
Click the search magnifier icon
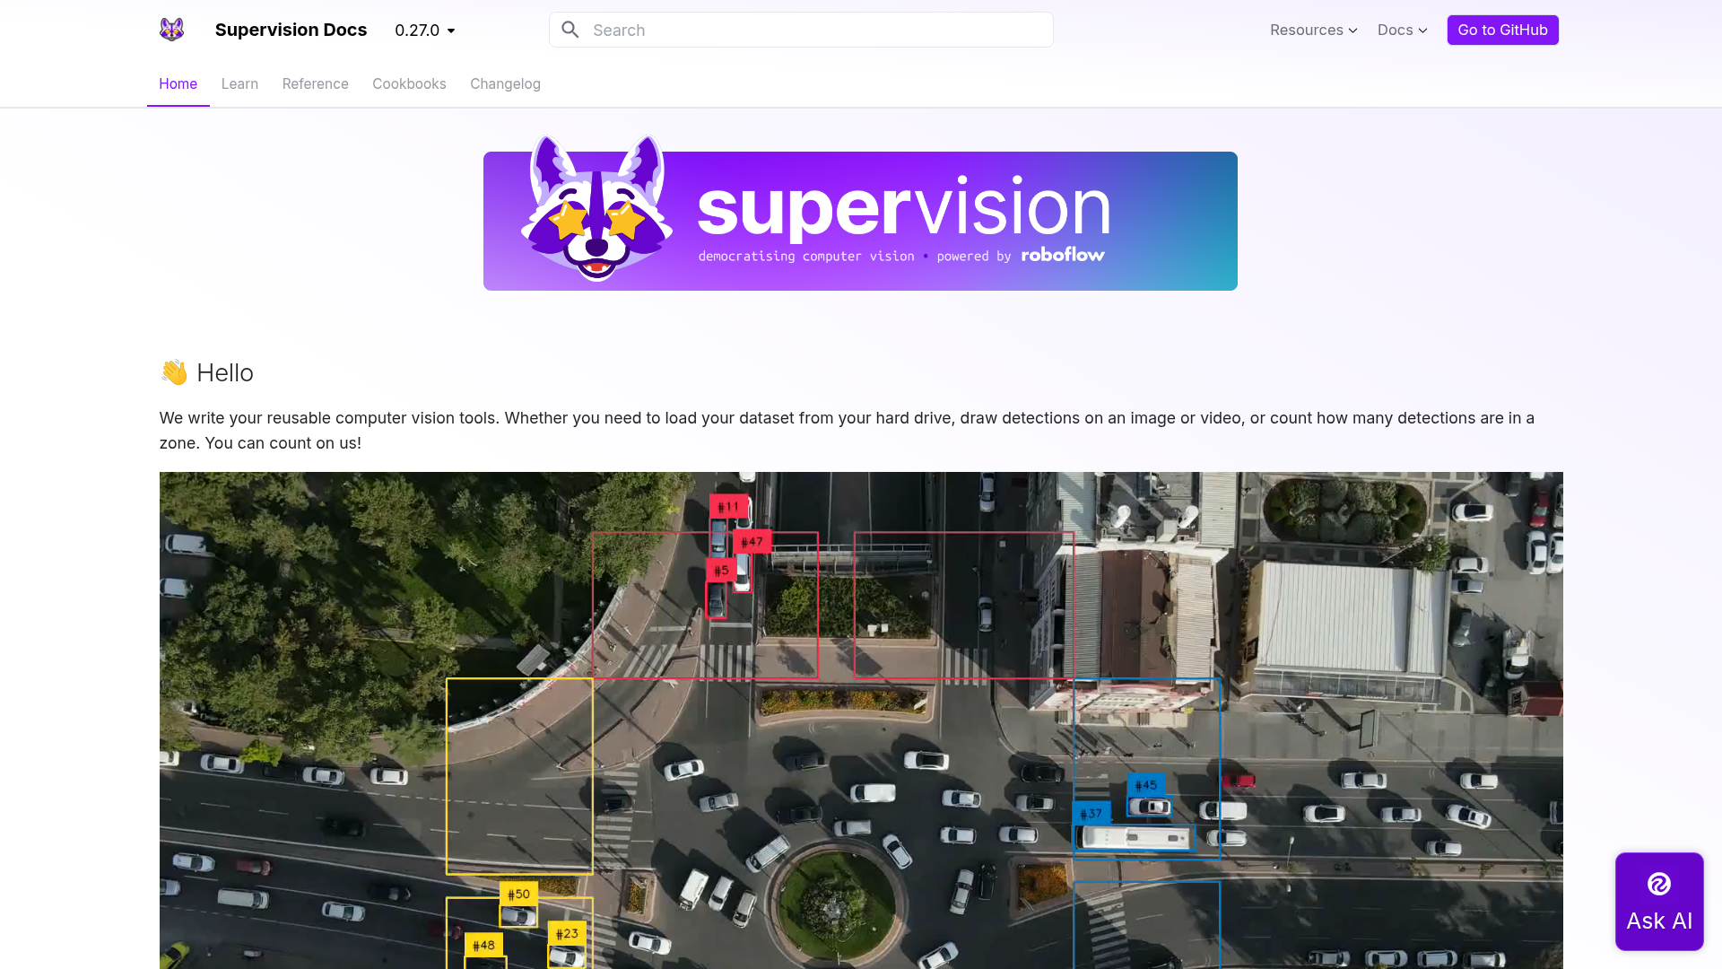[570, 30]
